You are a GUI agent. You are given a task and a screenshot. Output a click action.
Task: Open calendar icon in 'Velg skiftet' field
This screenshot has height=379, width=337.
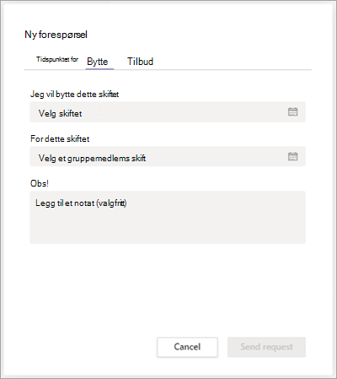(292, 111)
